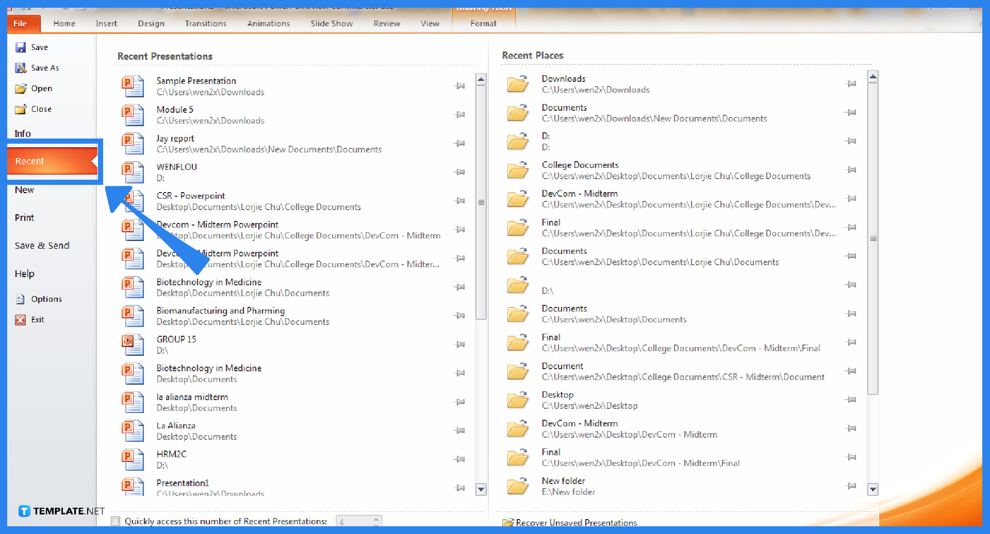
Task: Open the Drawing Tools Format tab
Action: click(483, 23)
